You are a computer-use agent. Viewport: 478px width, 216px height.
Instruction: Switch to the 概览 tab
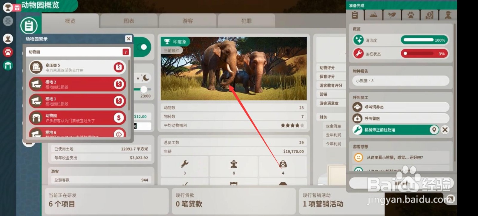[x=70, y=21]
